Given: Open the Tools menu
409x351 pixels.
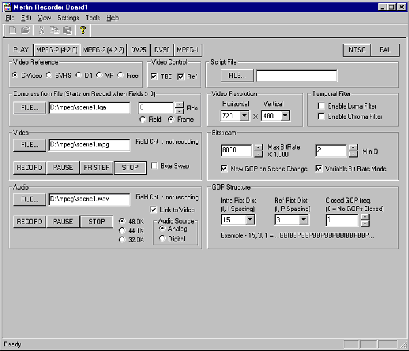Looking at the screenshot, I should tap(93, 18).
